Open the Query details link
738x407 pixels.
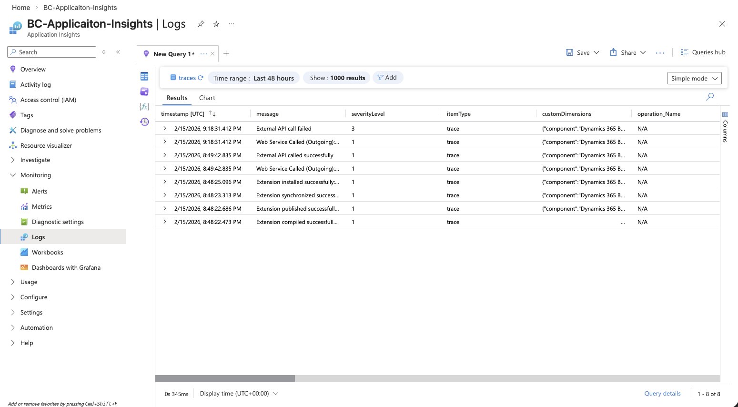click(x=662, y=394)
